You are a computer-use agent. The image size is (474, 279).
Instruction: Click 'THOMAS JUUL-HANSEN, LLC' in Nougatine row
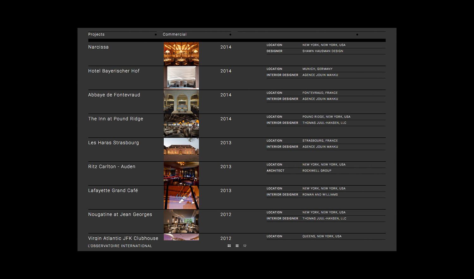[325, 219]
